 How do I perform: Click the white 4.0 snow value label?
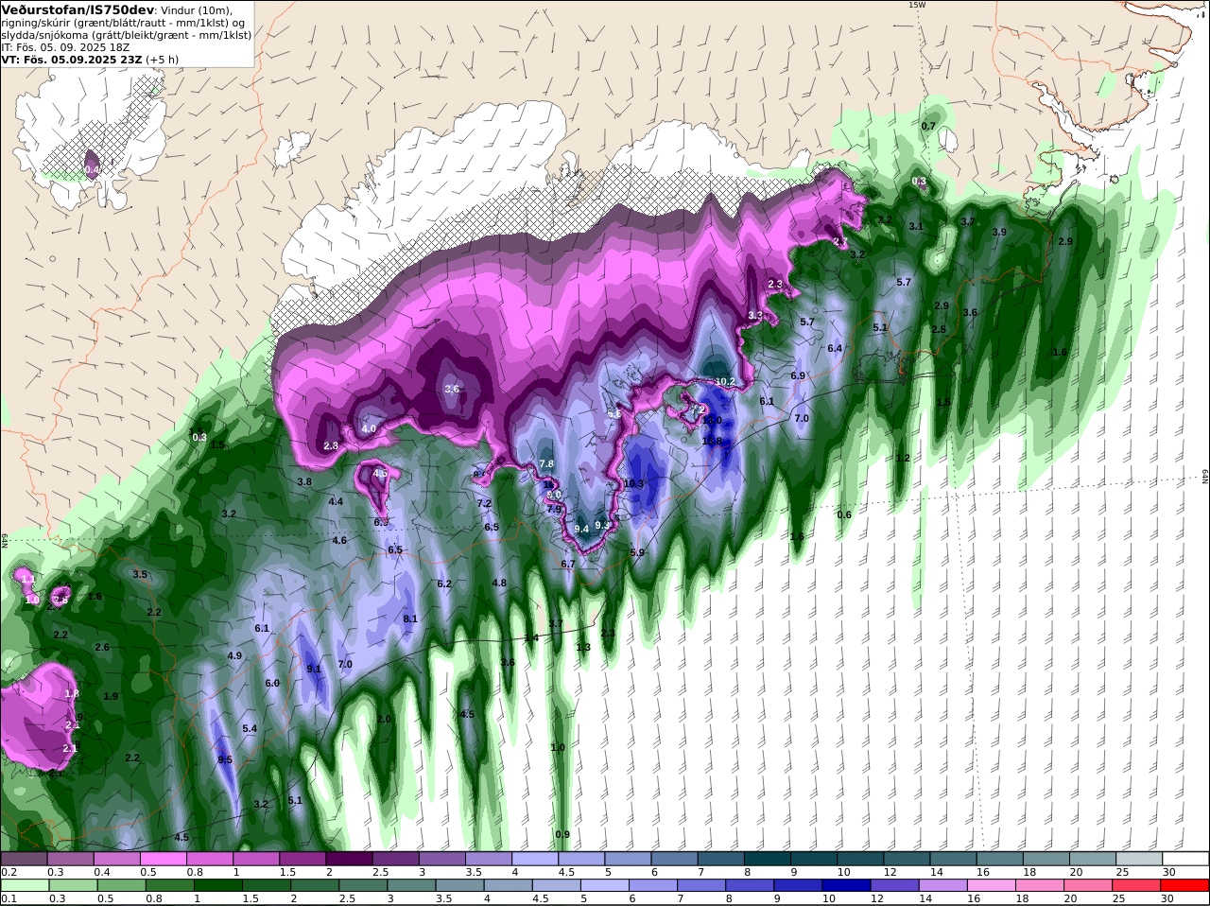pyautogui.click(x=369, y=428)
